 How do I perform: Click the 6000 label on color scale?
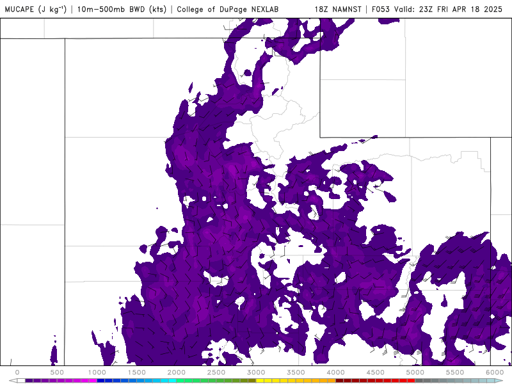495,372
